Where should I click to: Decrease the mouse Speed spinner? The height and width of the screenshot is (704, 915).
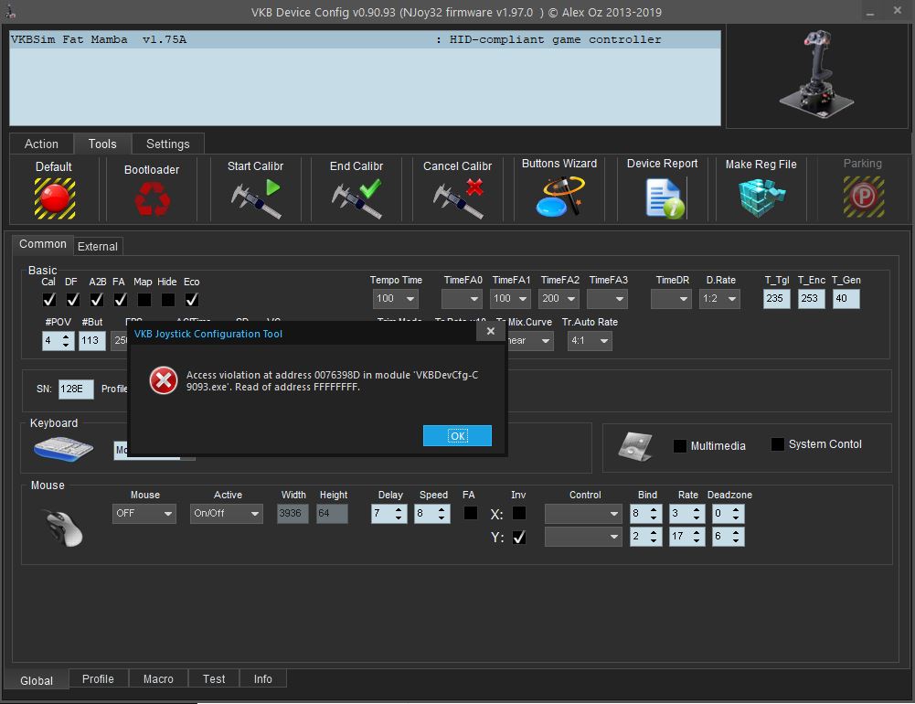(x=442, y=518)
